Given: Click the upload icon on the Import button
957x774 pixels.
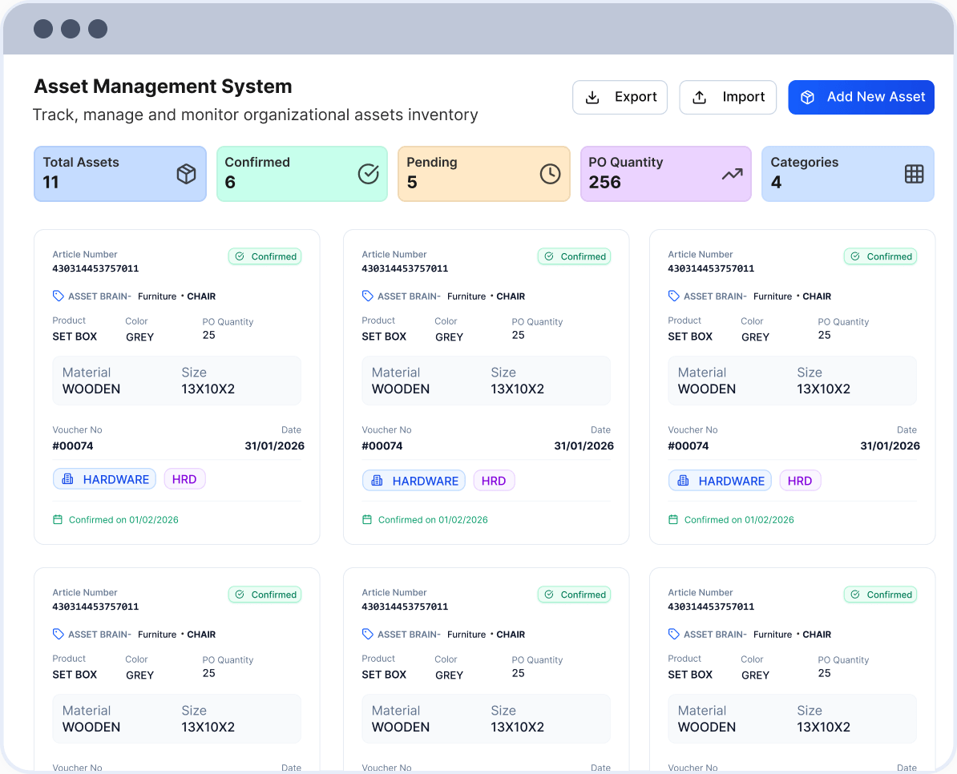Looking at the screenshot, I should 700,98.
